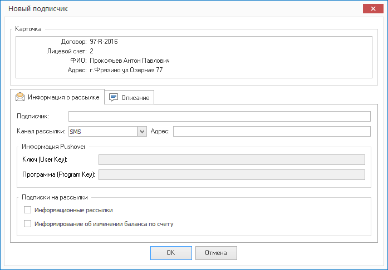Click the Подписки на рассылки group label

coord(55,197)
